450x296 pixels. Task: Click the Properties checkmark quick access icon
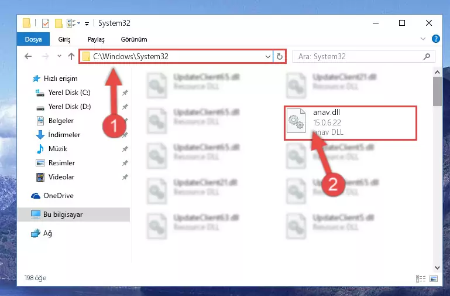coord(46,23)
